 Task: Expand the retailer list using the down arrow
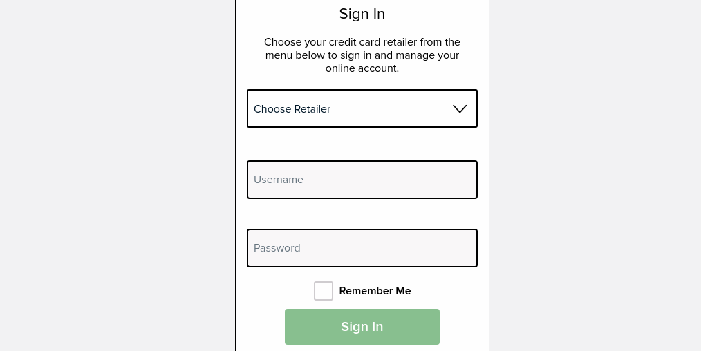[x=460, y=109]
